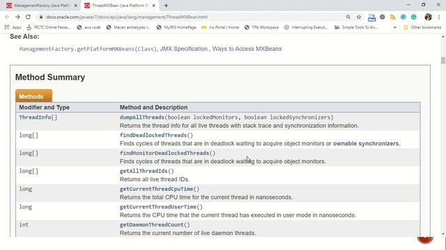Open the dumpAllThreads method link
This screenshot has width=446, height=250.
click(142, 117)
